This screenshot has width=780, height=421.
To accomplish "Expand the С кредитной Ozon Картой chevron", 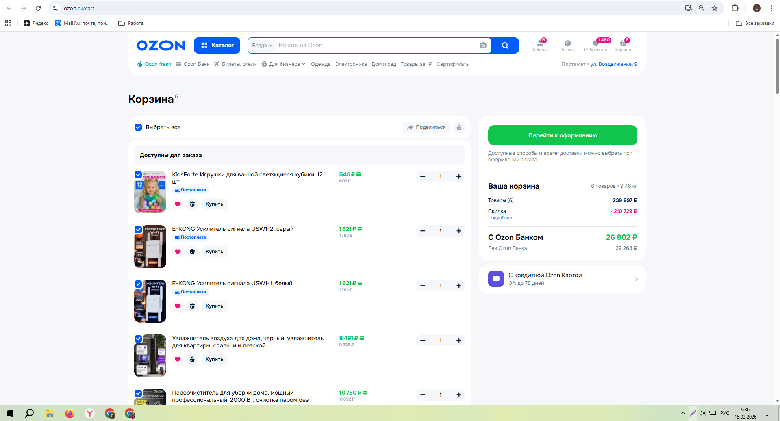I will (x=636, y=279).
